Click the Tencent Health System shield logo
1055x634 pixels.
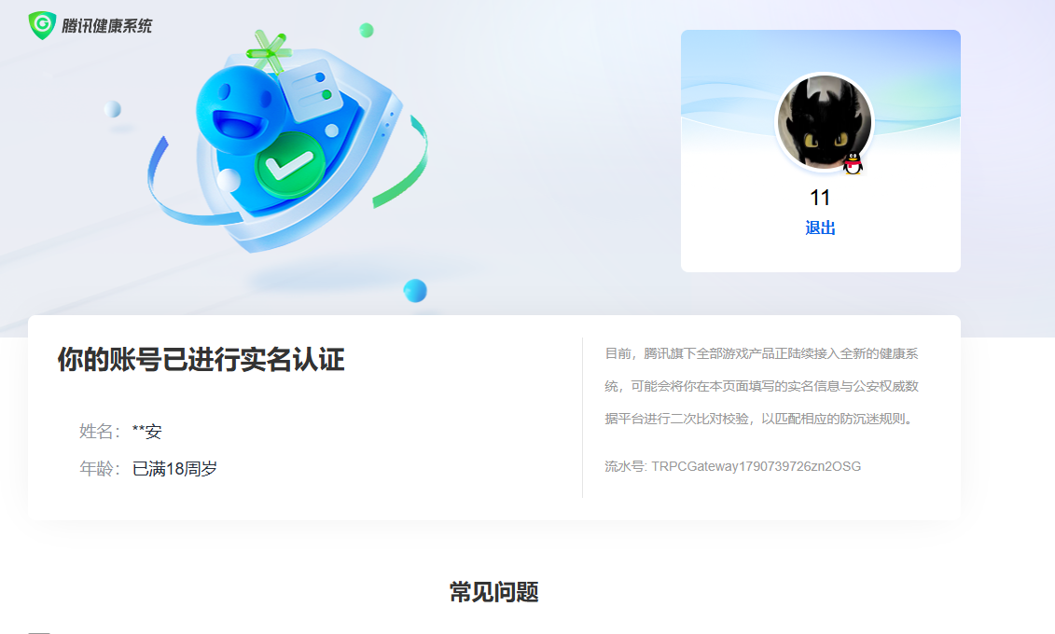[42, 25]
